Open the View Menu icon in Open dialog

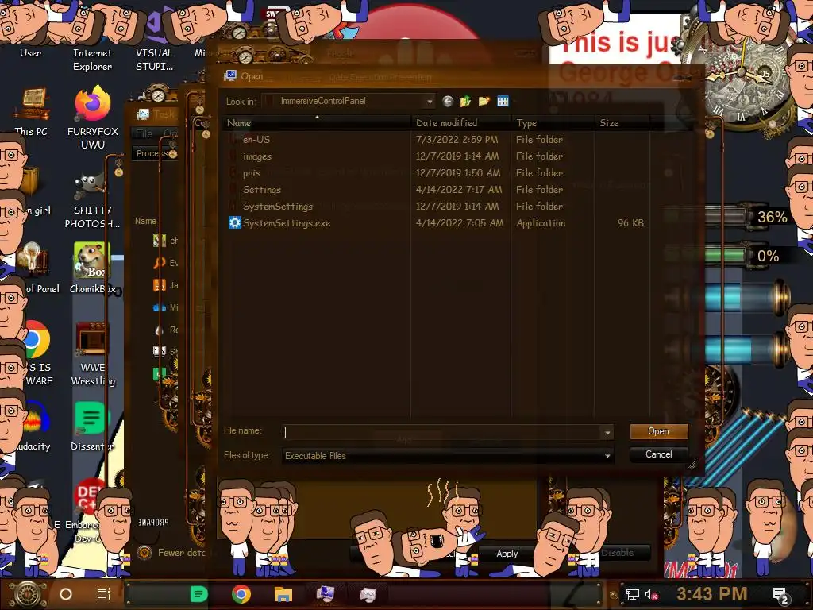click(x=503, y=101)
